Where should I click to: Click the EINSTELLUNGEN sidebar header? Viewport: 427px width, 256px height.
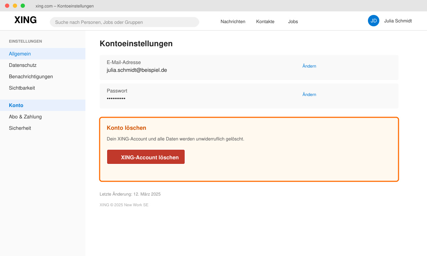pyautogui.click(x=25, y=41)
